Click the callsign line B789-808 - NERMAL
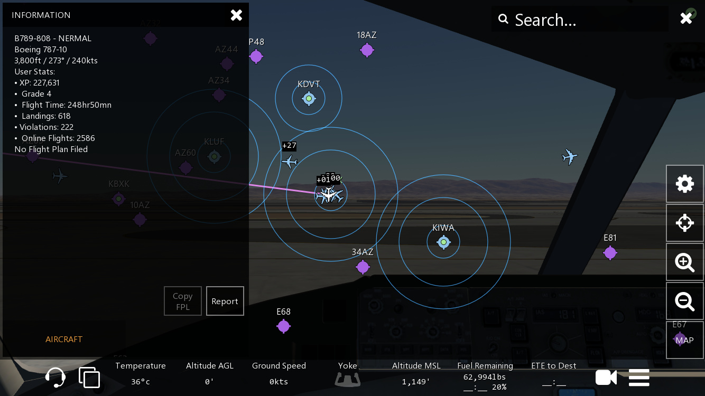The image size is (705, 396). [53, 39]
